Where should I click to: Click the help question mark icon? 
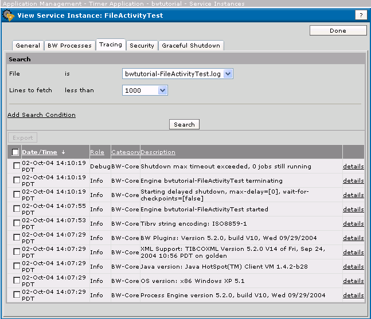361,15
